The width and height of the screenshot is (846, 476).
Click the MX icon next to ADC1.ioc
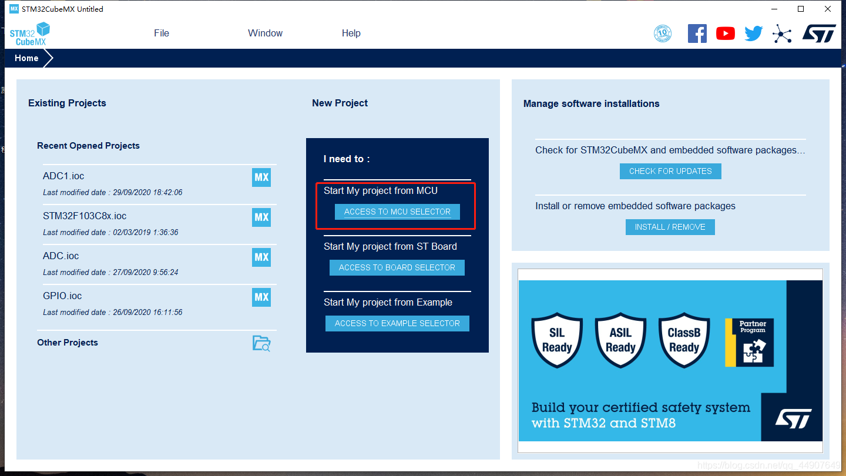point(261,177)
